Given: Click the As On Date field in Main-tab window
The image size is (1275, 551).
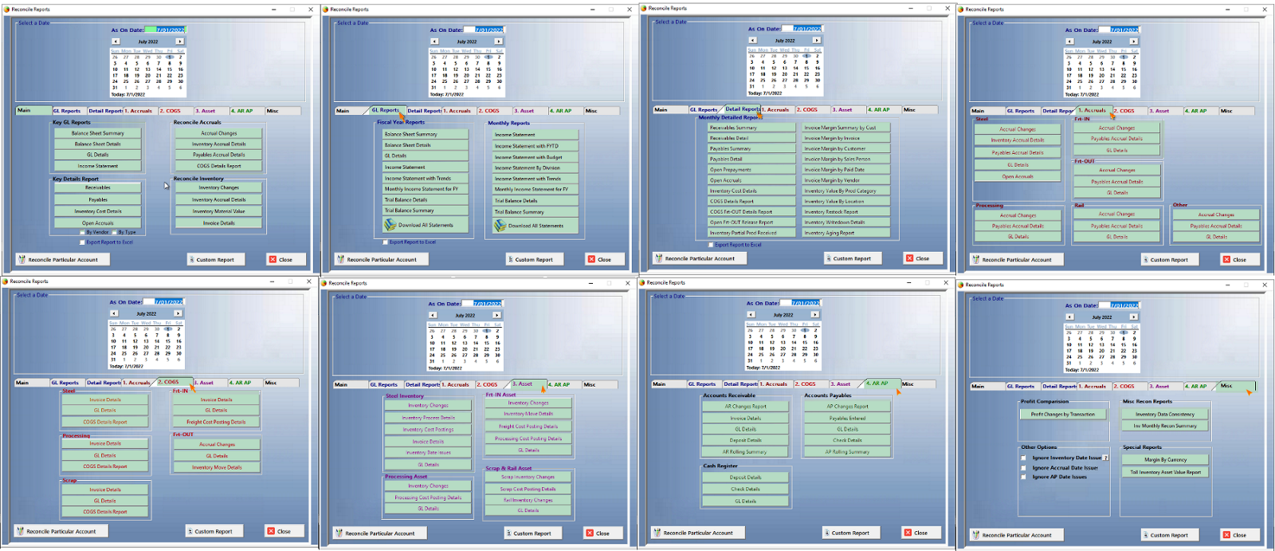Looking at the screenshot, I should pos(166,30).
